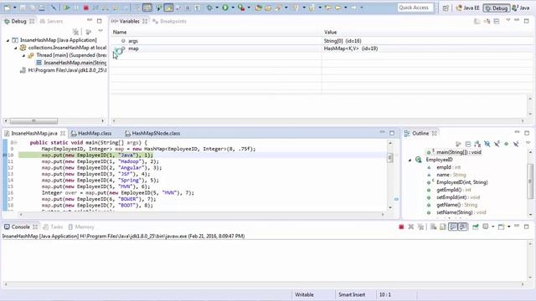Click the Pin Console icon

[x=475, y=227]
